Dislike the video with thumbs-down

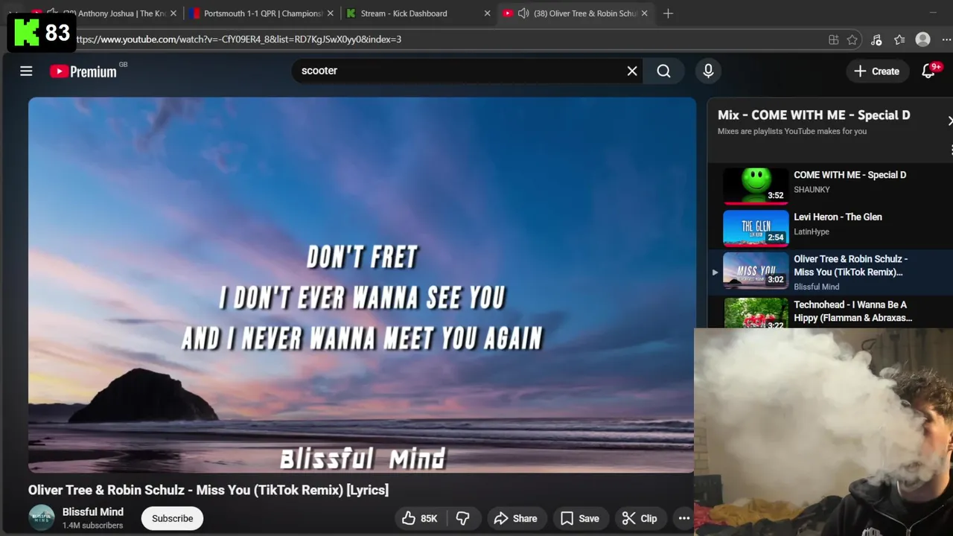point(462,518)
